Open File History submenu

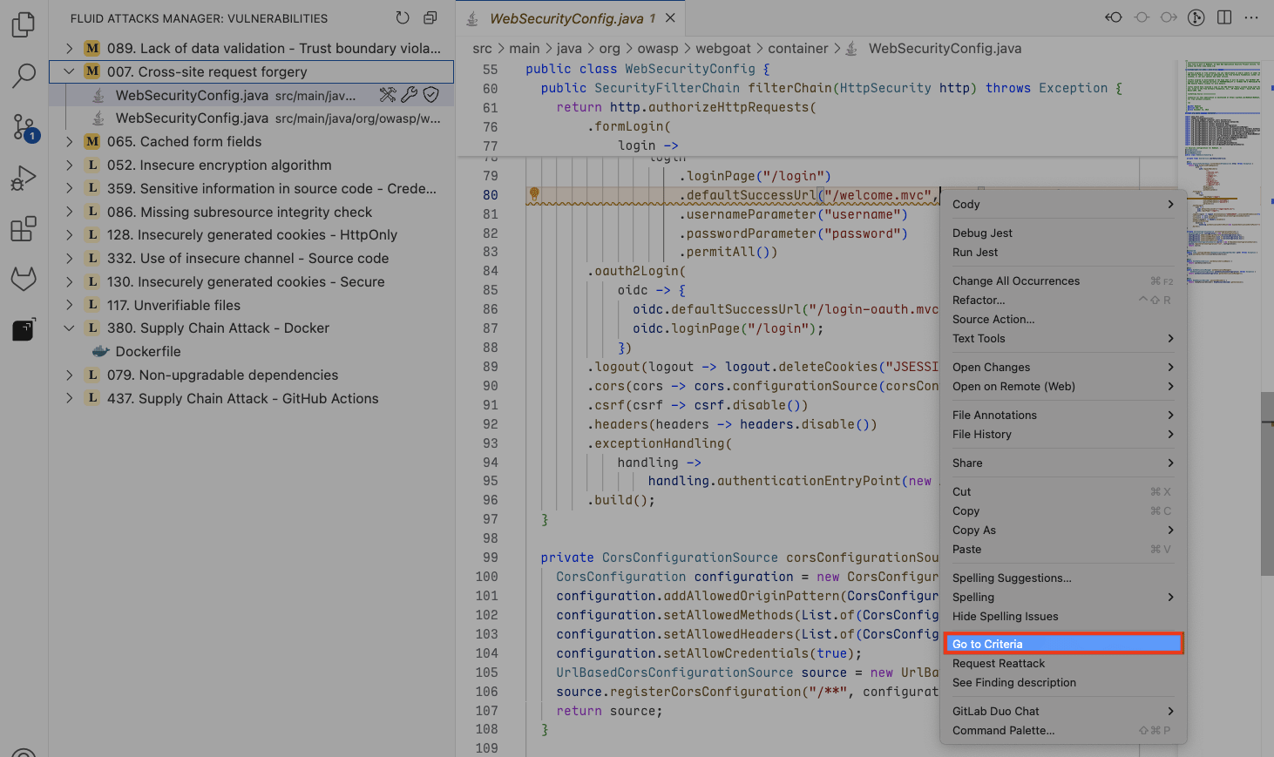[1063, 434]
